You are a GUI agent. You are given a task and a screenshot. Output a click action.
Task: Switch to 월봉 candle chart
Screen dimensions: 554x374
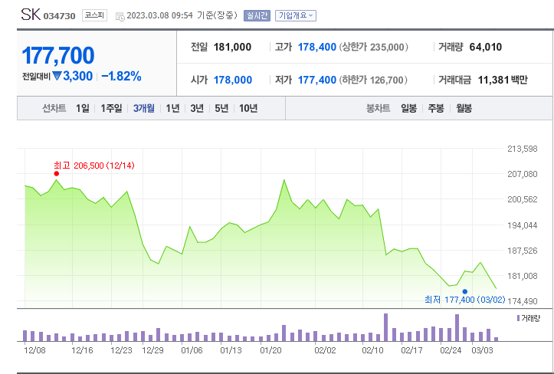pyautogui.click(x=464, y=108)
